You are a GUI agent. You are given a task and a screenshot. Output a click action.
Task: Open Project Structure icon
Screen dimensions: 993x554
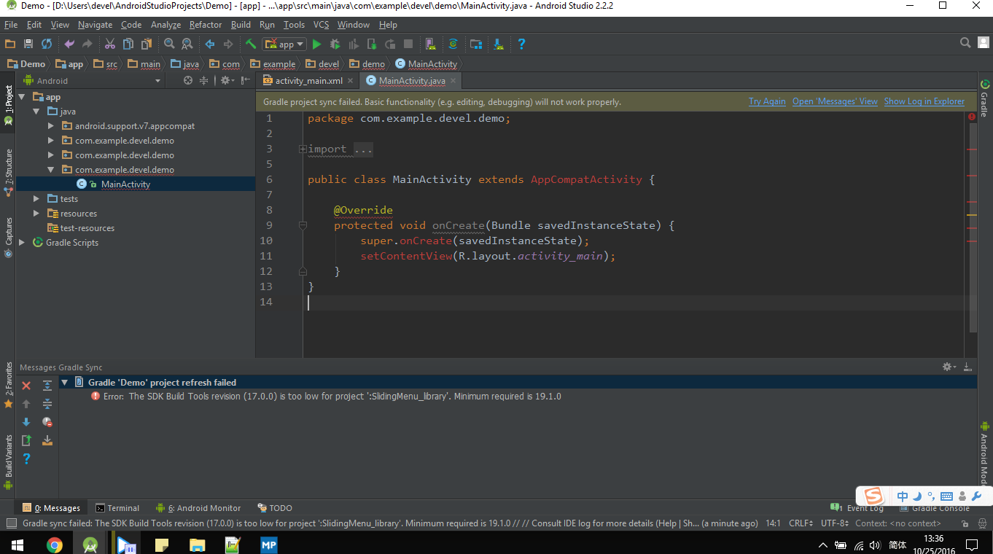pyautogui.click(x=475, y=44)
